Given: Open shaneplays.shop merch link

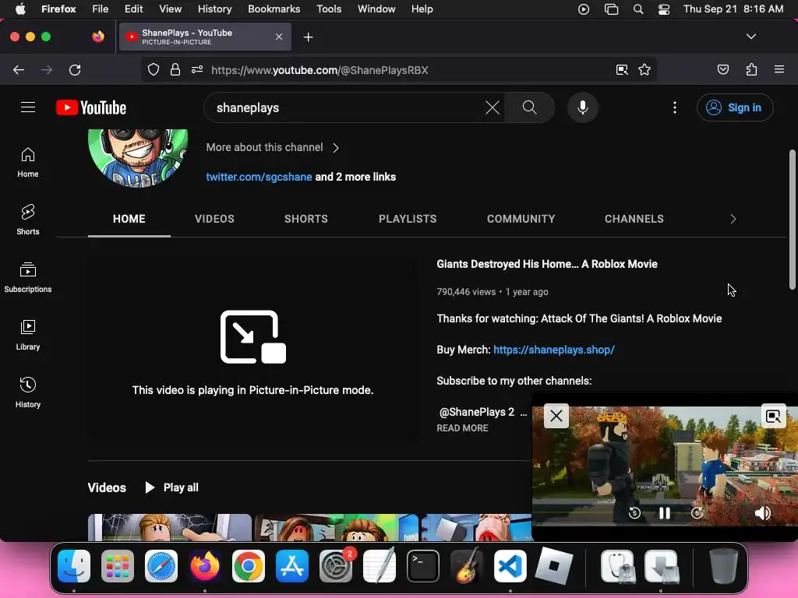Looking at the screenshot, I should 554,350.
